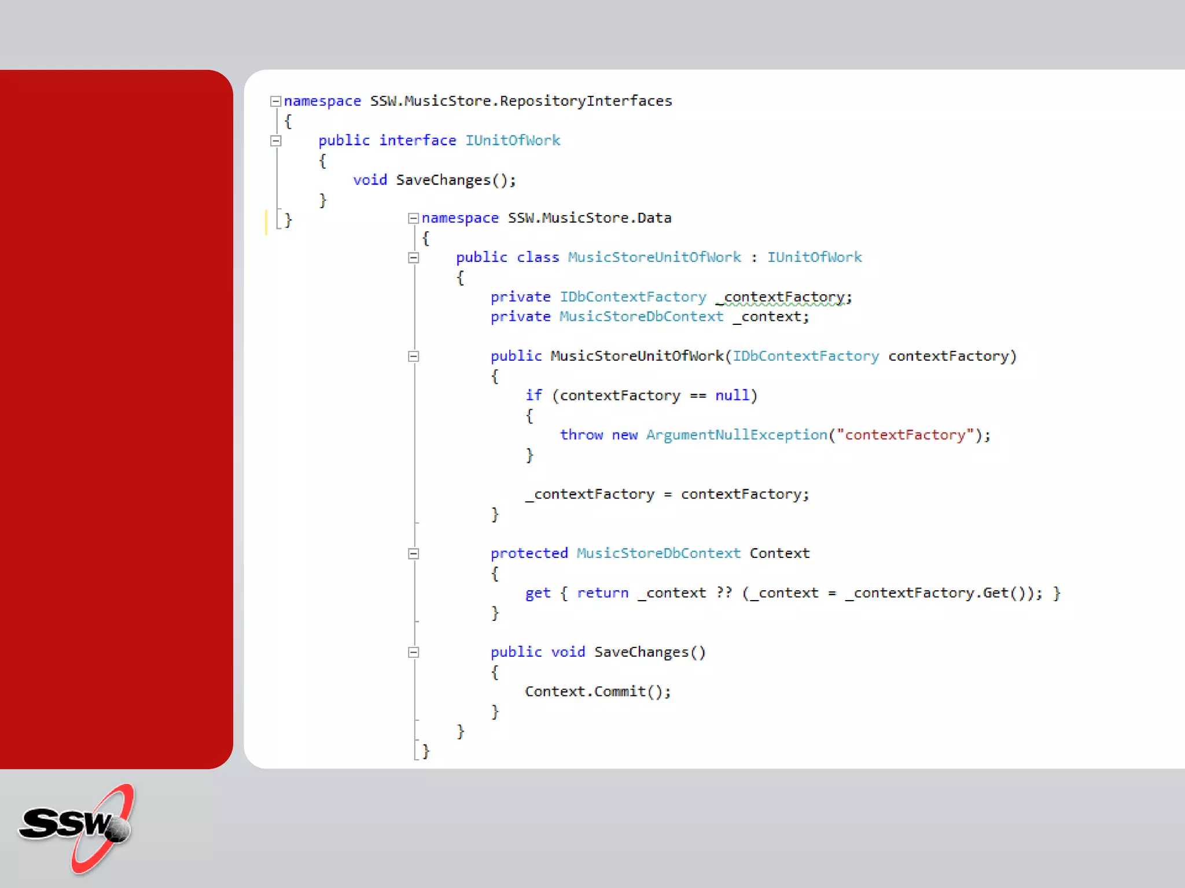1185x888 pixels.
Task: Collapse the MusicStoreUnitOfWork class definition
Action: [413, 258]
